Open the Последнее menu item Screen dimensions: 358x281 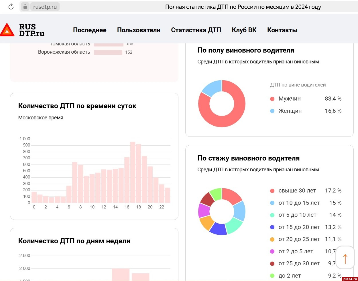(x=90, y=30)
